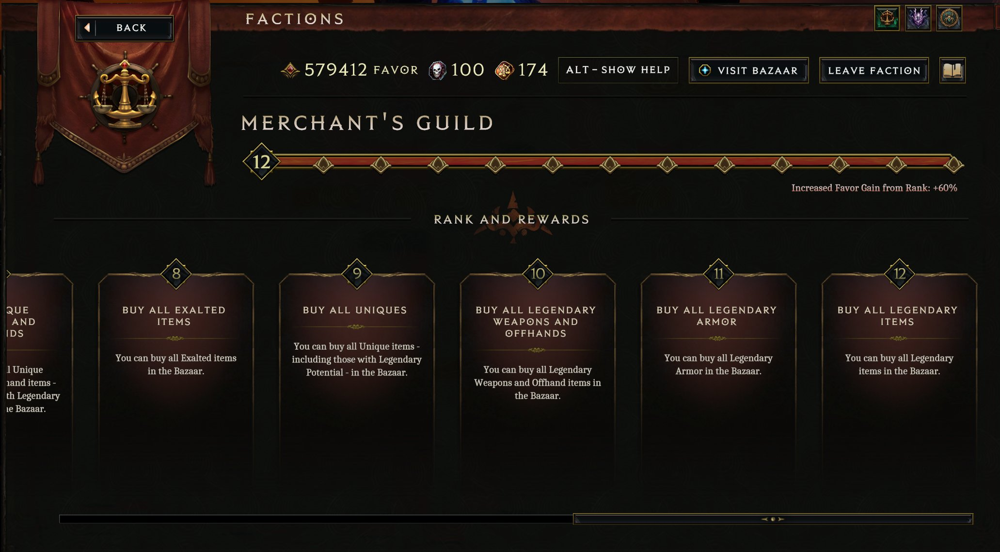Click the skull reputation icon

437,71
